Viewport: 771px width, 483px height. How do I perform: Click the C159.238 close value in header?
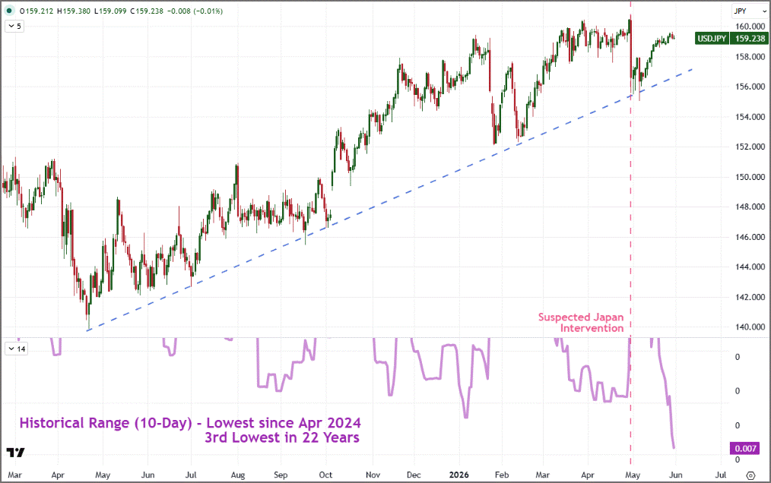pyautogui.click(x=147, y=11)
